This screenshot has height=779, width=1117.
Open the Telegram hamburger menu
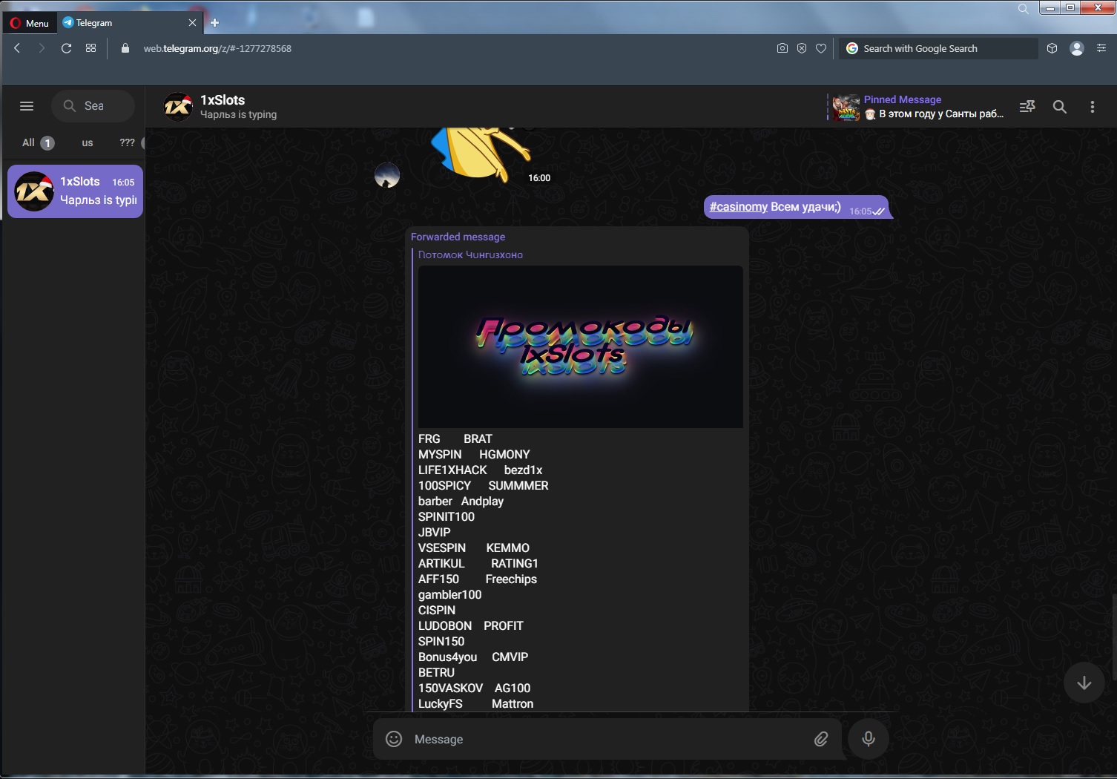27,106
